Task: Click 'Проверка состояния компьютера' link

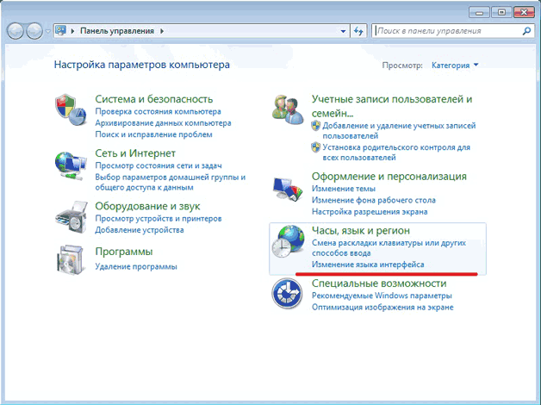Action: point(158,111)
